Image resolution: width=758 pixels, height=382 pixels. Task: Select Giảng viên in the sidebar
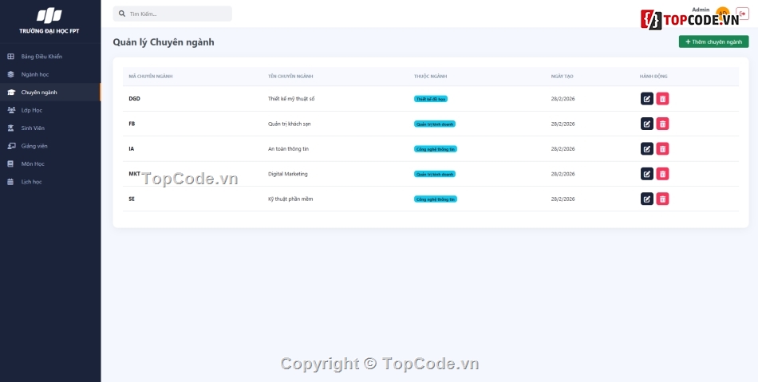[x=34, y=146]
